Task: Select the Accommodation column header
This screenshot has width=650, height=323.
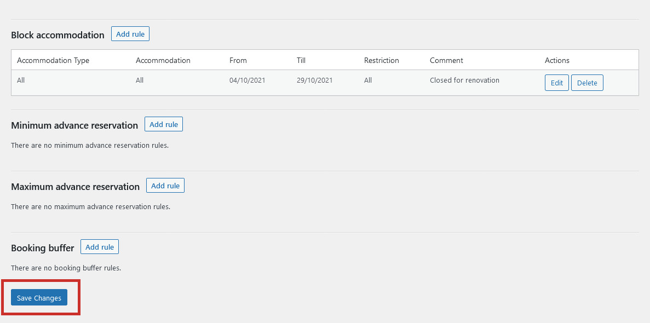Action: click(x=163, y=61)
